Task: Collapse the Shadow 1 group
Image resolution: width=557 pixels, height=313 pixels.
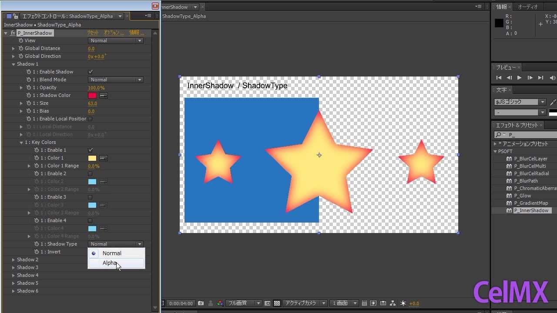Action: pyautogui.click(x=13, y=64)
